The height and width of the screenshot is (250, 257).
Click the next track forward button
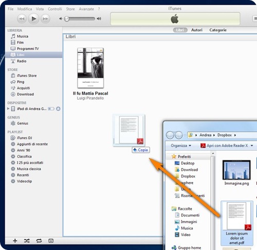pos(45,19)
